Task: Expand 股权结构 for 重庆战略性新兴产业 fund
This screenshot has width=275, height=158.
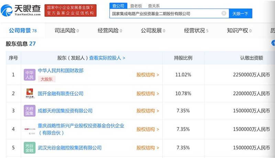Action: click(148, 129)
